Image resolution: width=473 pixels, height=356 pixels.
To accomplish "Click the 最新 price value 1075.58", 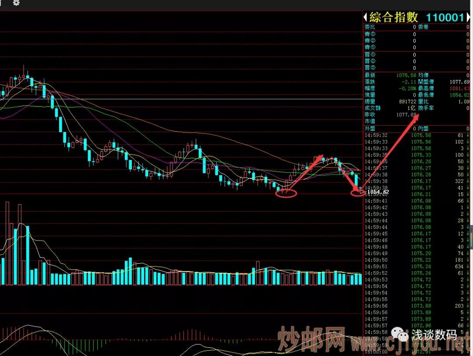I will click(x=406, y=75).
